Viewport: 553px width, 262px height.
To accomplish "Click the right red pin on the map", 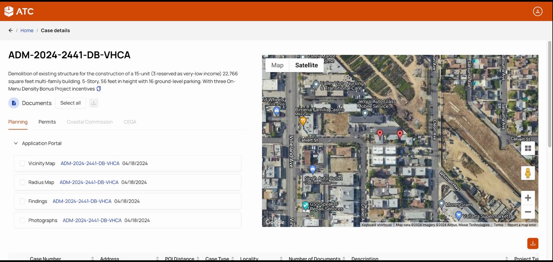I will click(400, 135).
